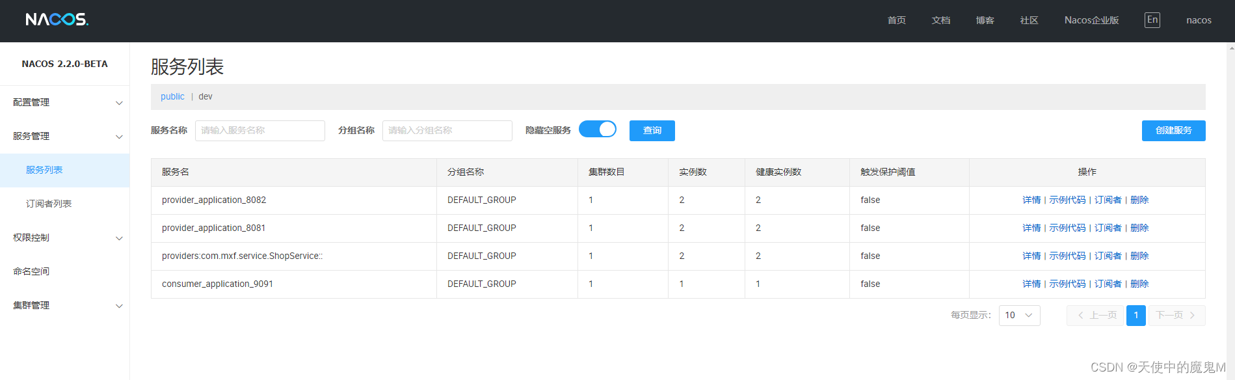Open the page size dropdown showing 10
This screenshot has height=380, width=1235.
(x=1019, y=316)
